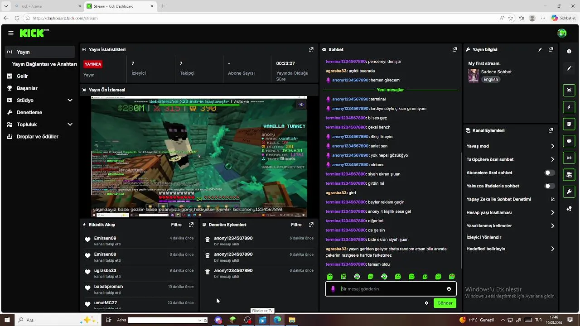
Task: Click the Yeni mesajlar divider label
Action: pos(390,90)
